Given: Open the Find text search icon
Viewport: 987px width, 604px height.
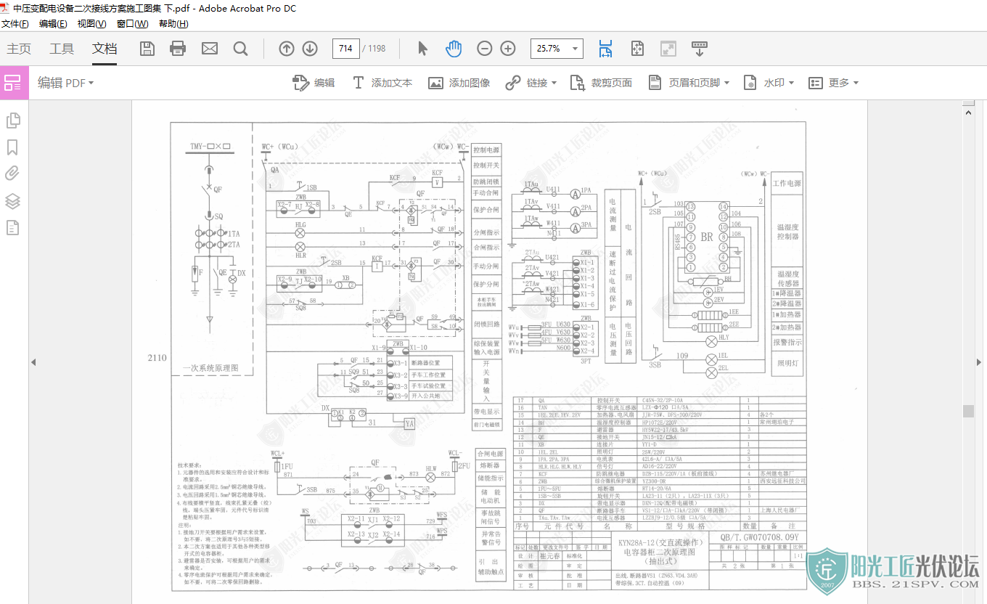Looking at the screenshot, I should (x=241, y=49).
